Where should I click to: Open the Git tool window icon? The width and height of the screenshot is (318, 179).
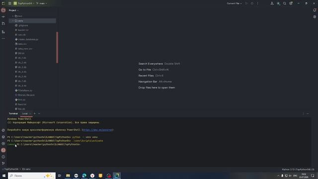3,163
